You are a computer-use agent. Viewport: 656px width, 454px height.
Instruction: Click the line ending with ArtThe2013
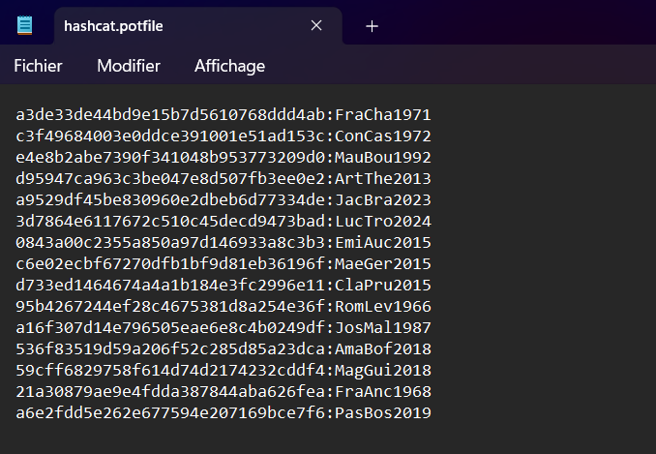point(224,179)
